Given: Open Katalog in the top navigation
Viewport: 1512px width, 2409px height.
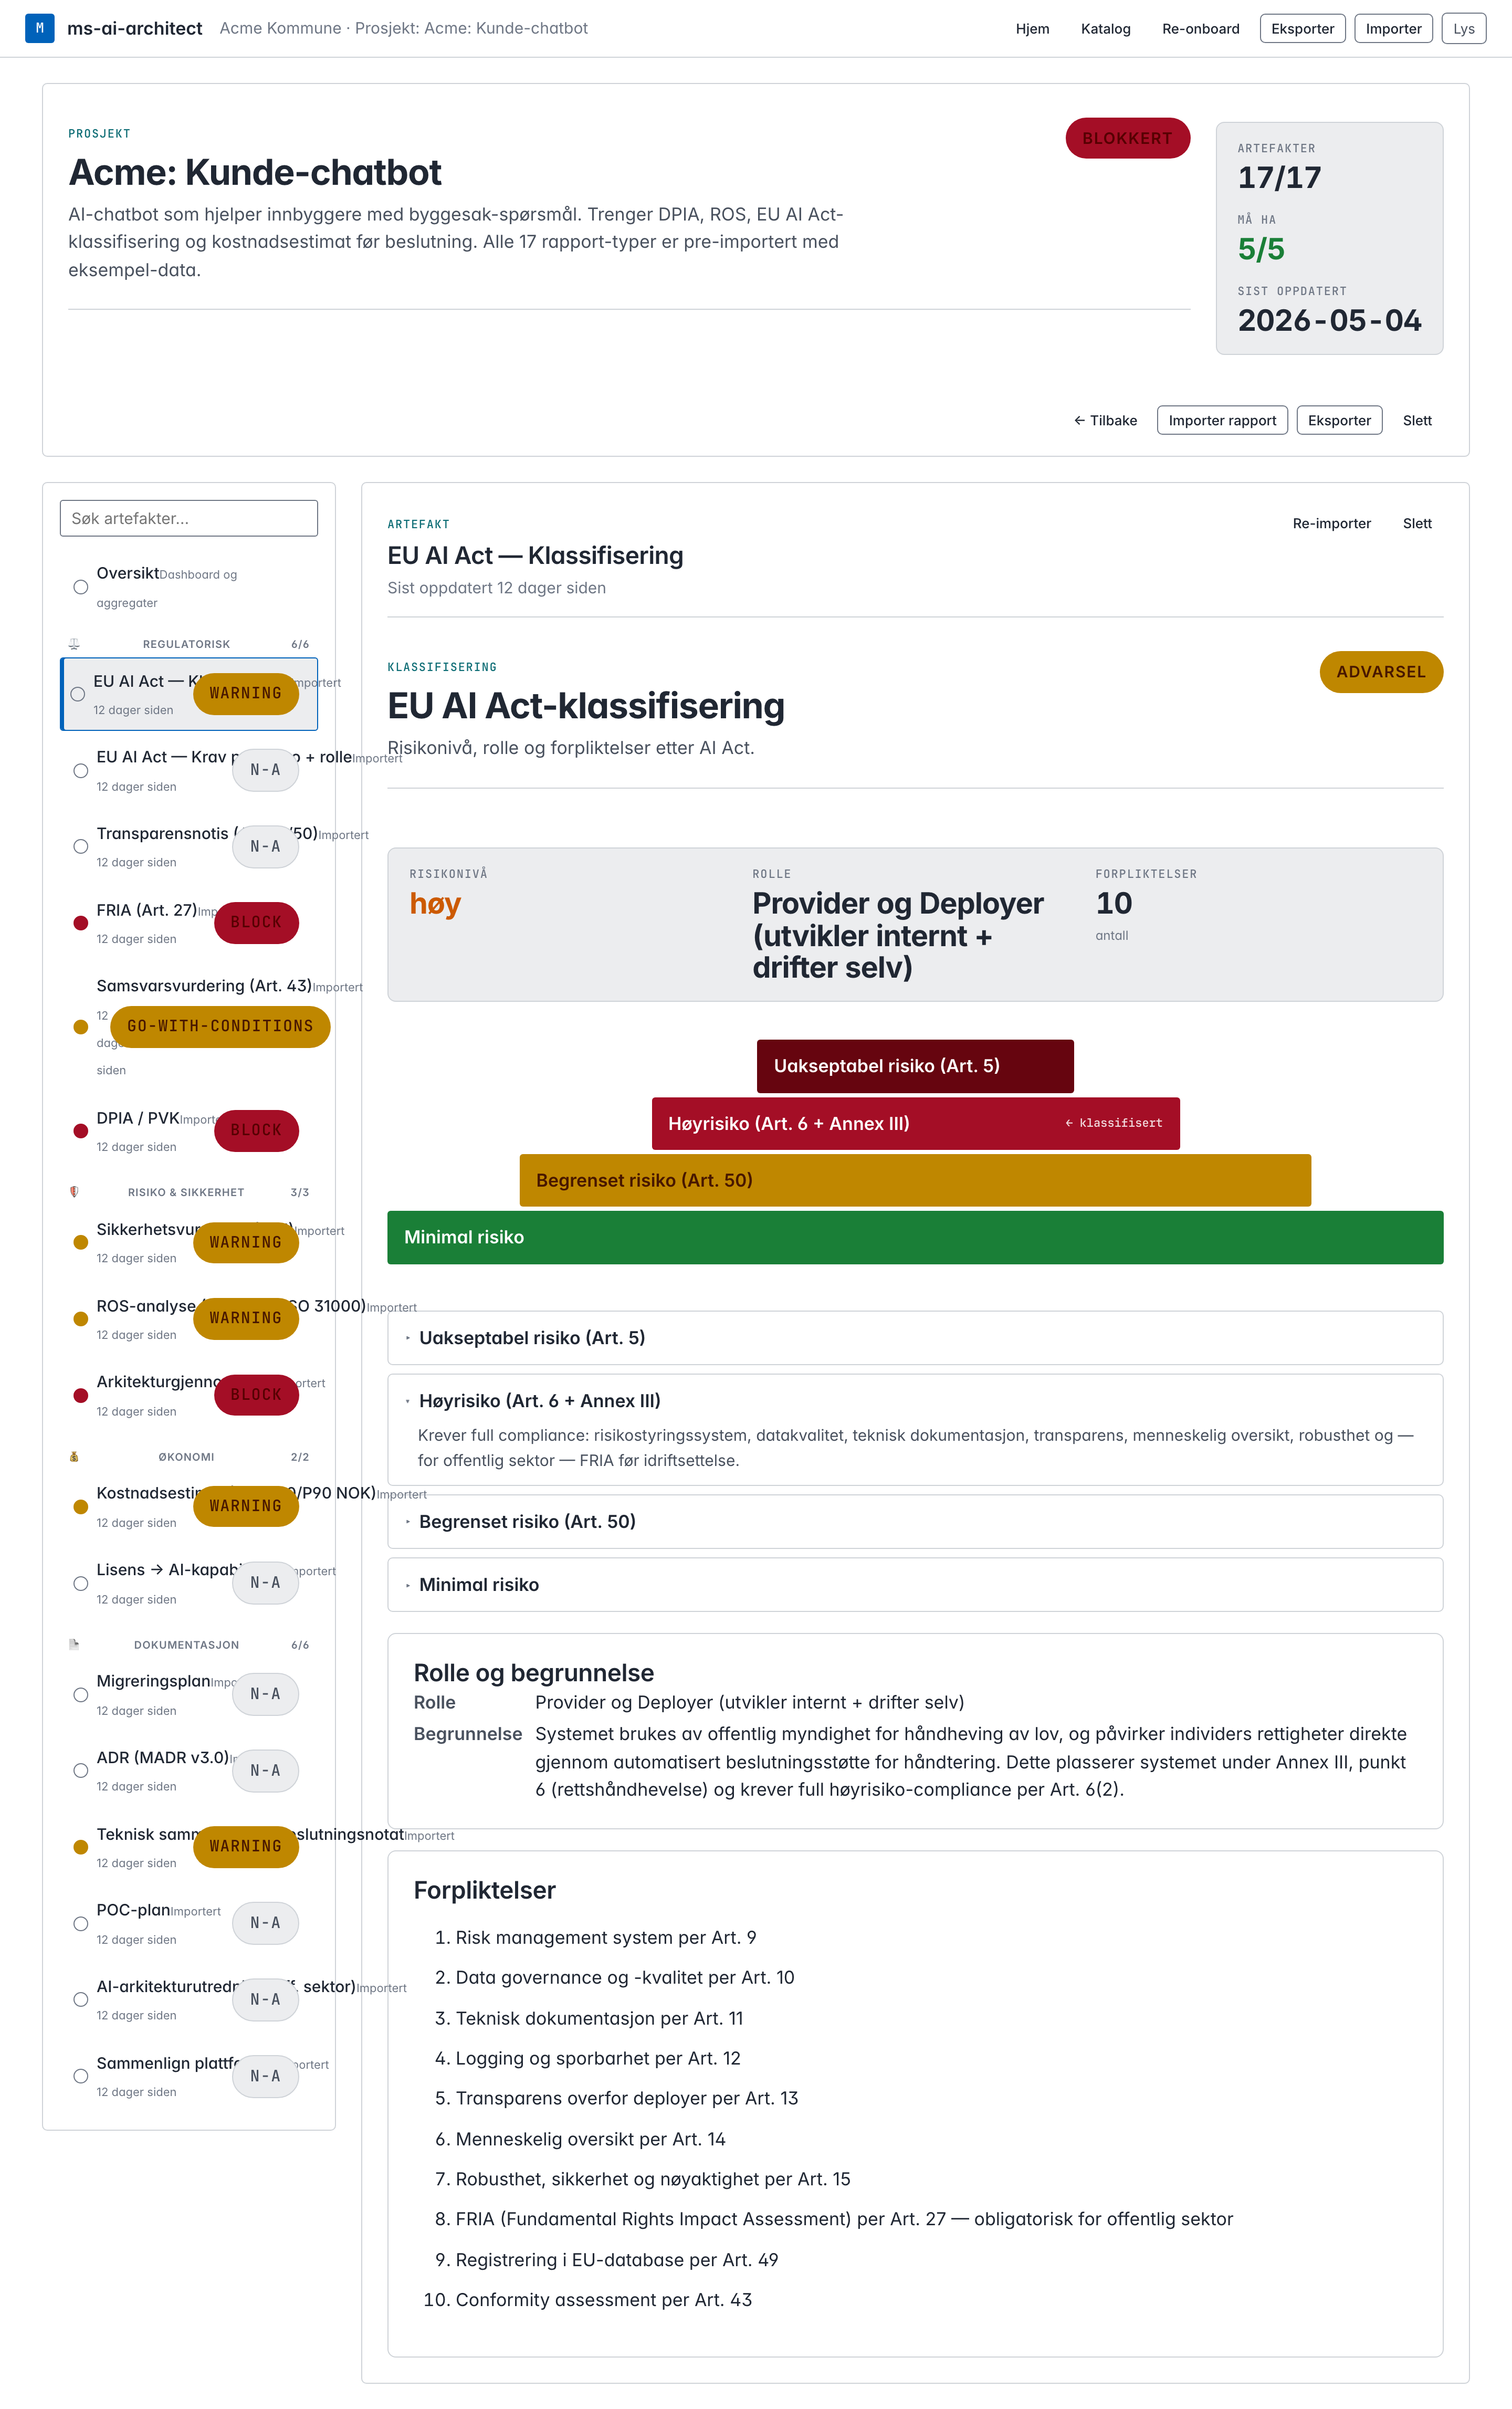Looking at the screenshot, I should tap(1105, 29).
